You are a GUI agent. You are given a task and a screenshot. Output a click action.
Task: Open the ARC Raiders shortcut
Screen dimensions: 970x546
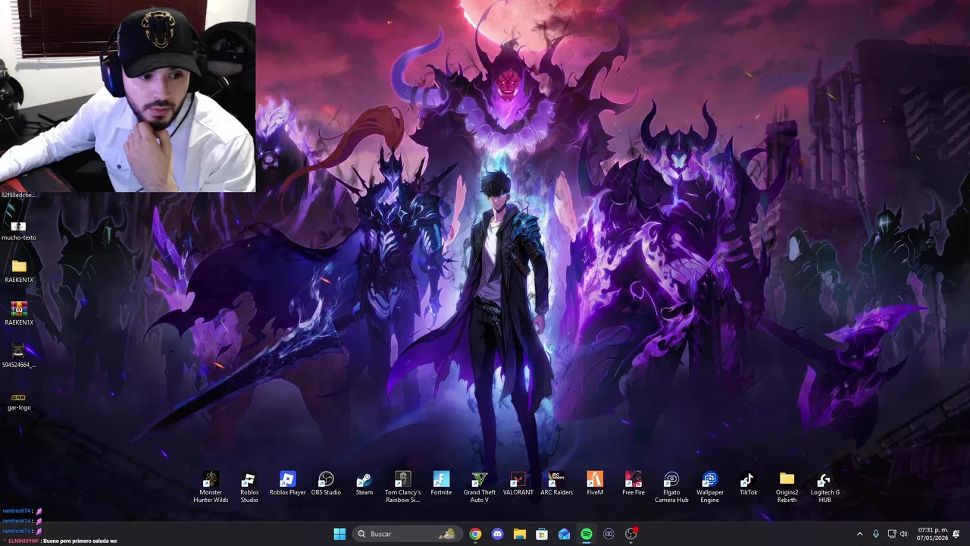click(x=556, y=483)
